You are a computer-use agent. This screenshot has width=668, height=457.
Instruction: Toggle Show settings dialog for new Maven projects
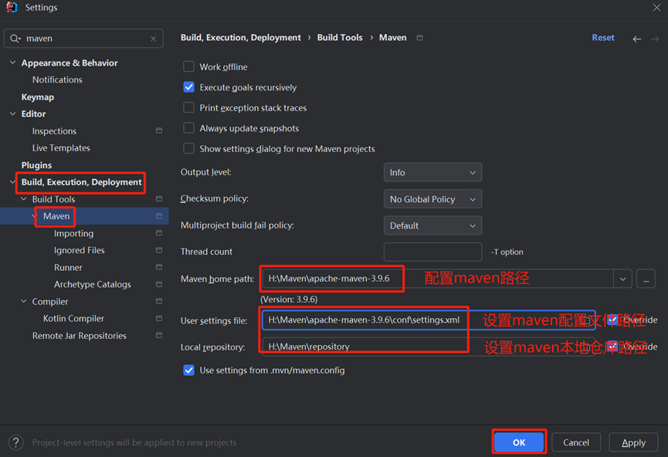click(x=188, y=148)
